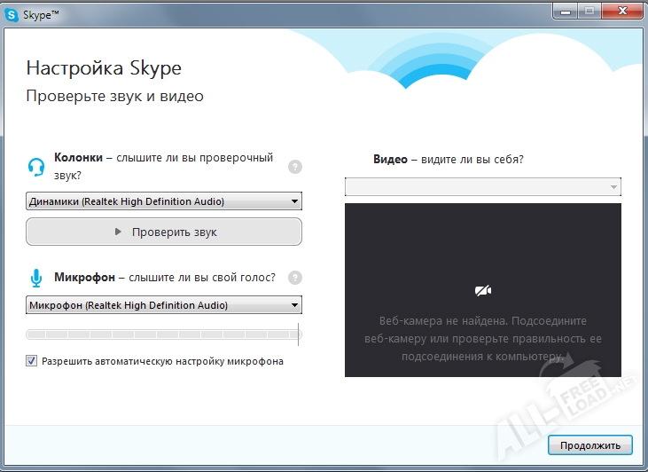Click the microphone icon beside Микрофон
The height and width of the screenshot is (472, 648).
point(36,279)
